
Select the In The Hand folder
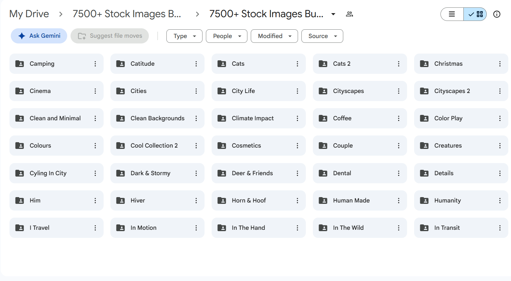pos(259,228)
